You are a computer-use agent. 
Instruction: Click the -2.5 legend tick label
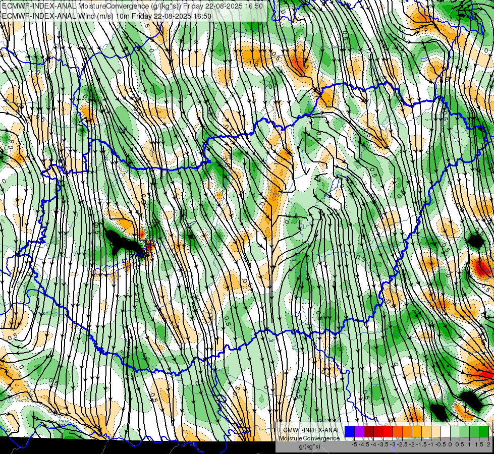402,444
